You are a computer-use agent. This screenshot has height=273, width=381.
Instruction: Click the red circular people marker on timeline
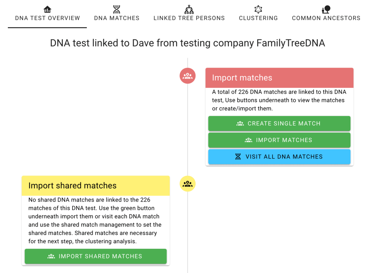187,76
